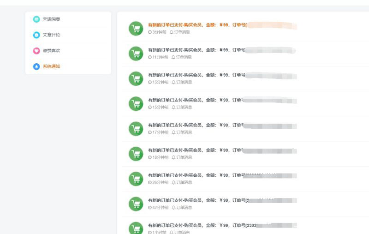Click the cart icon of the 26分钟前 order
Image resolution: width=369 pixels, height=234 pixels.
click(x=136, y=179)
